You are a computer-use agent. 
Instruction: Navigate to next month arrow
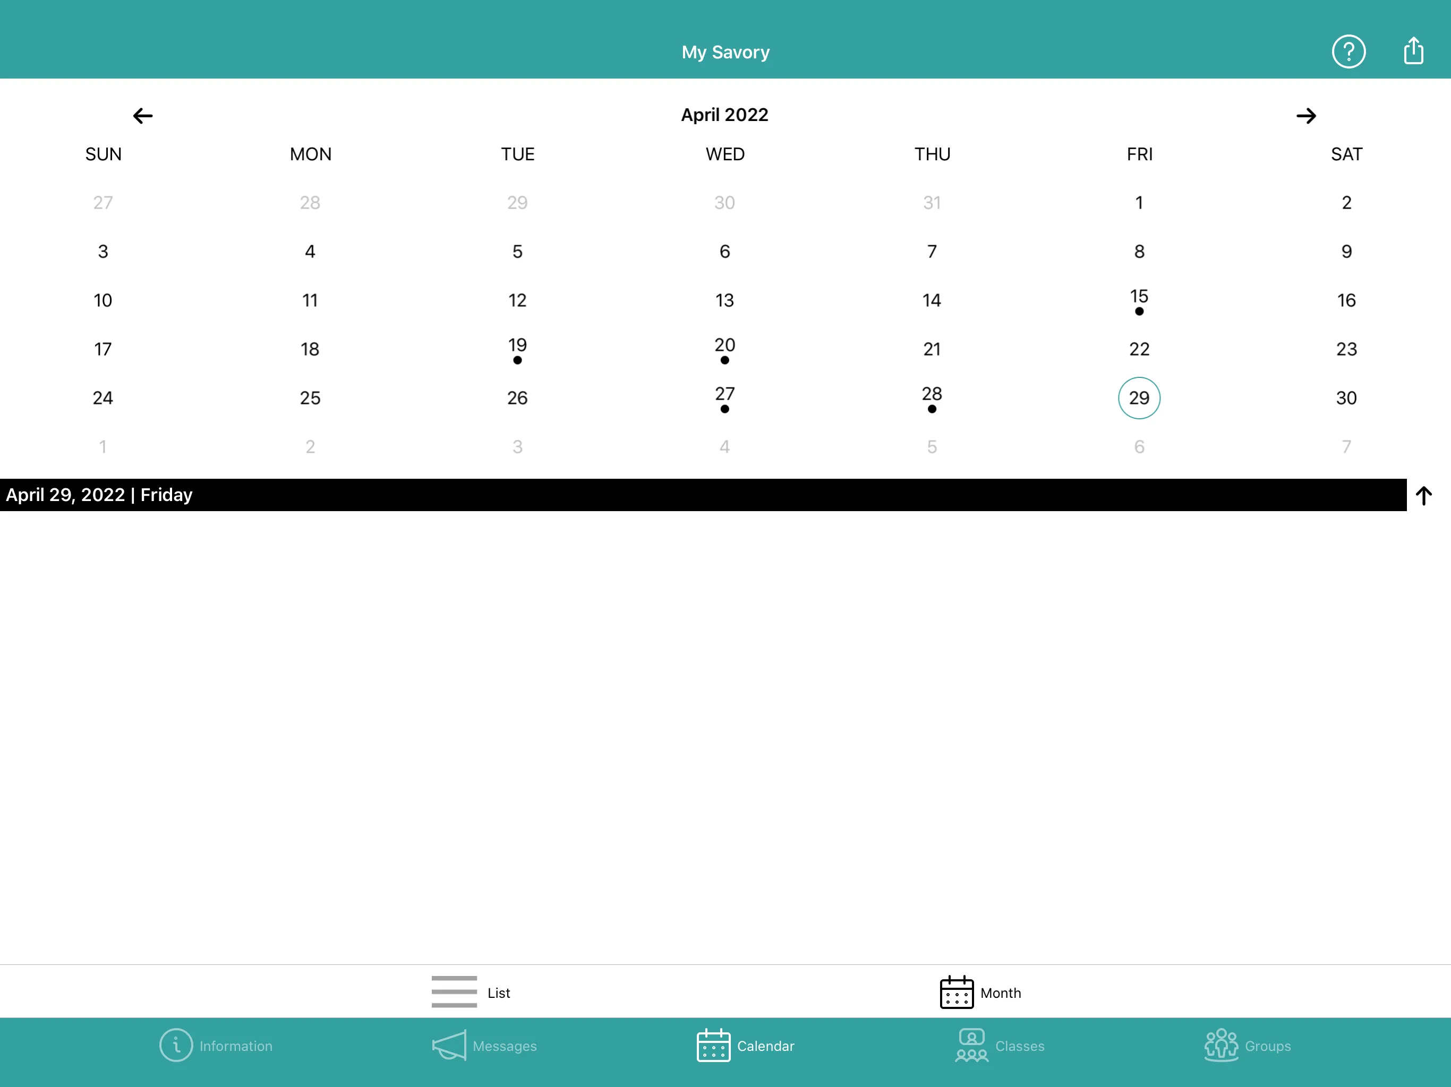tap(1306, 114)
